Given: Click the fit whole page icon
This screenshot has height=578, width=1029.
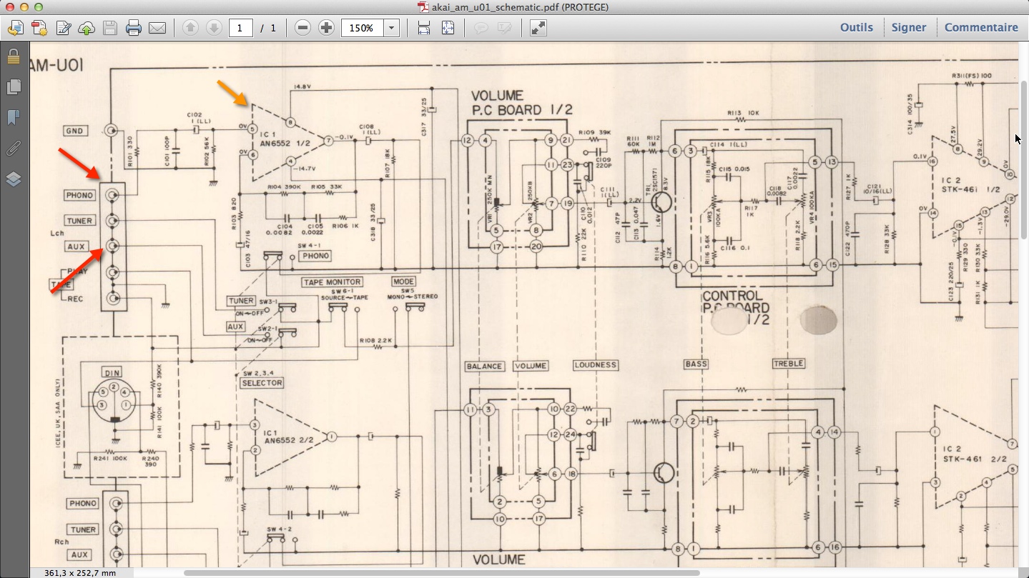Looking at the screenshot, I should pyautogui.click(x=448, y=28).
